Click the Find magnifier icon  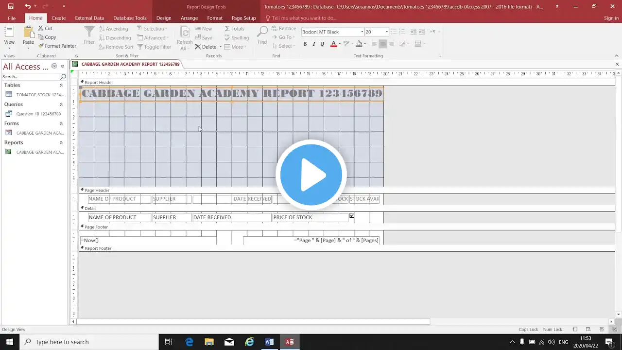(x=262, y=32)
